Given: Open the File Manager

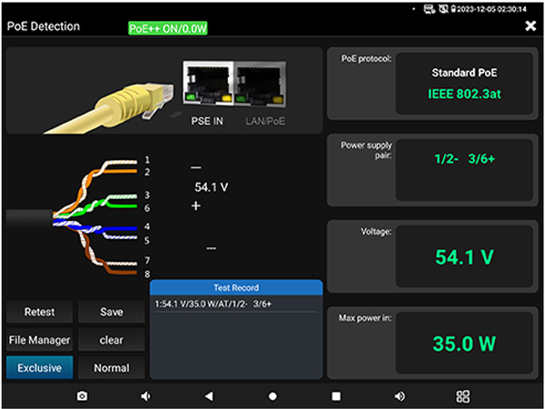Looking at the screenshot, I should [40, 340].
